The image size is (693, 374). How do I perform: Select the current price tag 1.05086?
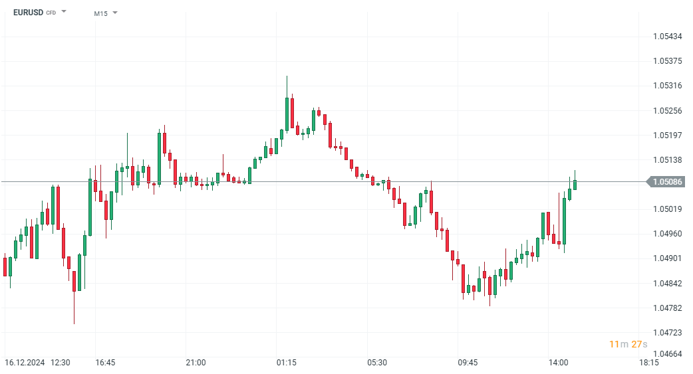(x=666, y=181)
